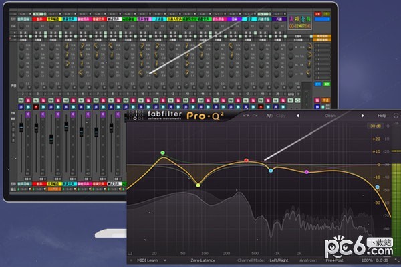Click the redo arrow in Pro-Q 2

pos(255,116)
